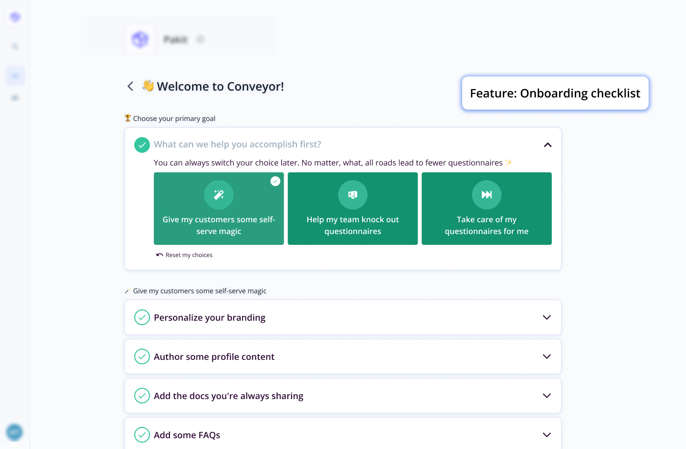Collapse the "What can we help you accomplish first?" section
The height and width of the screenshot is (449, 686).
point(547,145)
